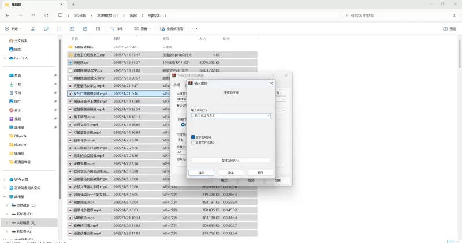Refresh the current folder view
The width and height of the screenshot is (462, 243).
46,16
